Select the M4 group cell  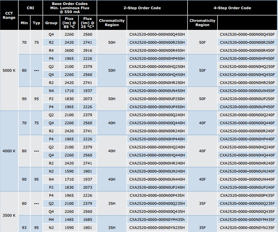(51, 219)
